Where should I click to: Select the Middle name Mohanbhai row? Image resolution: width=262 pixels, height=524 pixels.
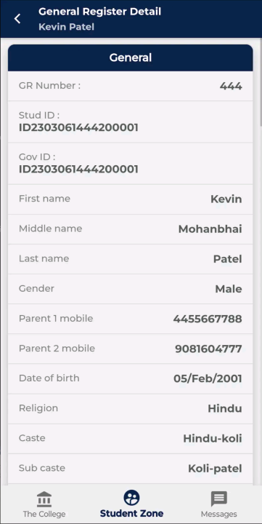pyautogui.click(x=131, y=229)
